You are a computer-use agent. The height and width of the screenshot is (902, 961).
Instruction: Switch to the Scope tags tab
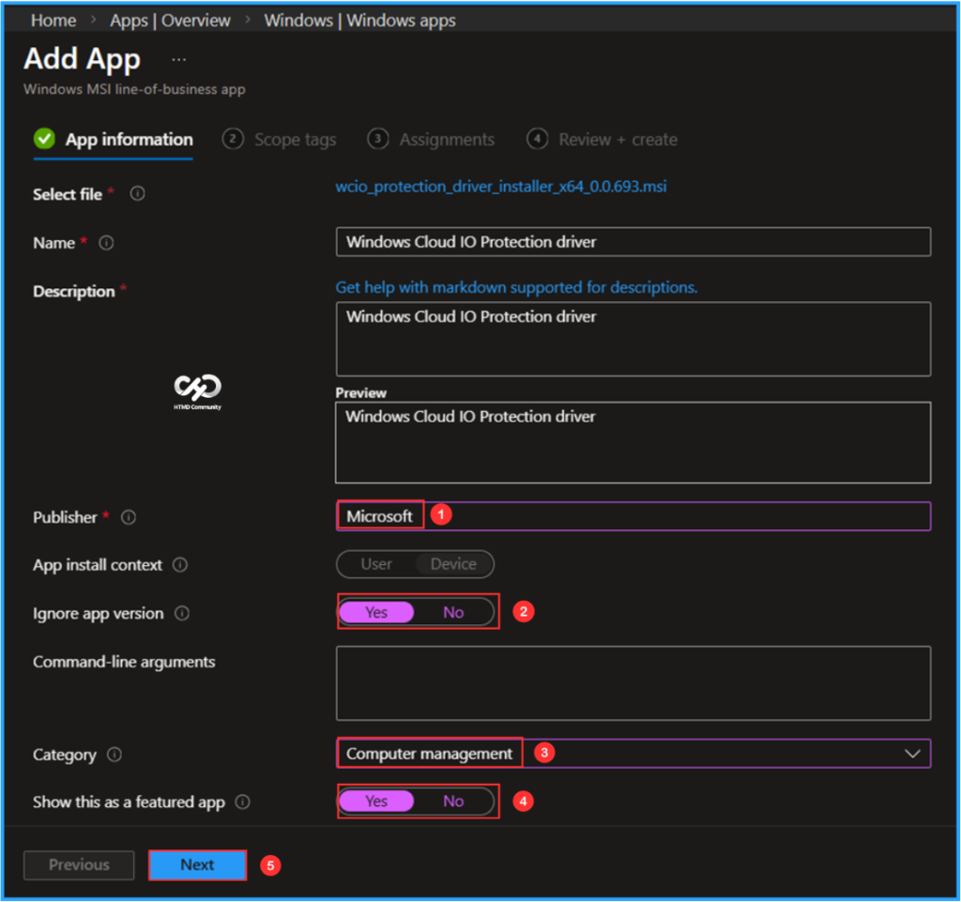(x=295, y=139)
